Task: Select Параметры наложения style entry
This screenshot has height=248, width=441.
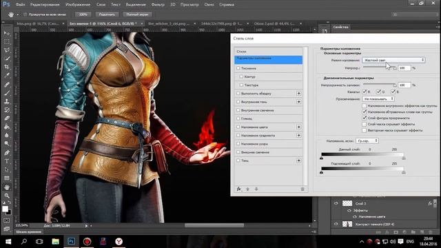Action: coord(268,60)
